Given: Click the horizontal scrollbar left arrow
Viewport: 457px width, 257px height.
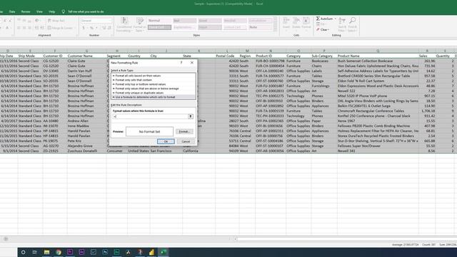Looking at the screenshot, I should [x=235, y=239].
